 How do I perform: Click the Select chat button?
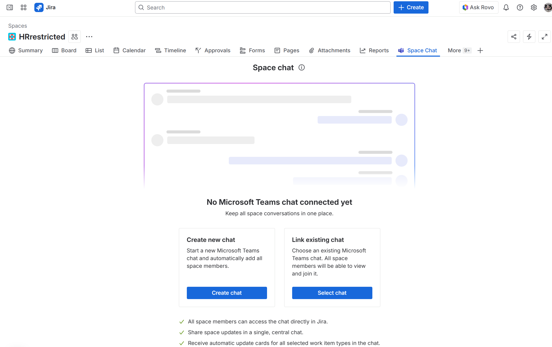coord(332,293)
